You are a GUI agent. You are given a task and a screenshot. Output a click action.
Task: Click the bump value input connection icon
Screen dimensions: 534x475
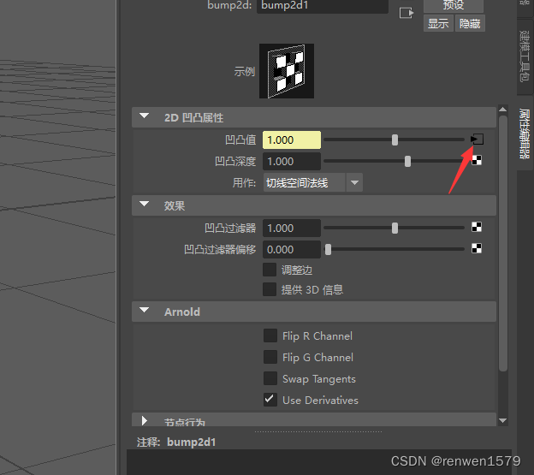(x=477, y=140)
